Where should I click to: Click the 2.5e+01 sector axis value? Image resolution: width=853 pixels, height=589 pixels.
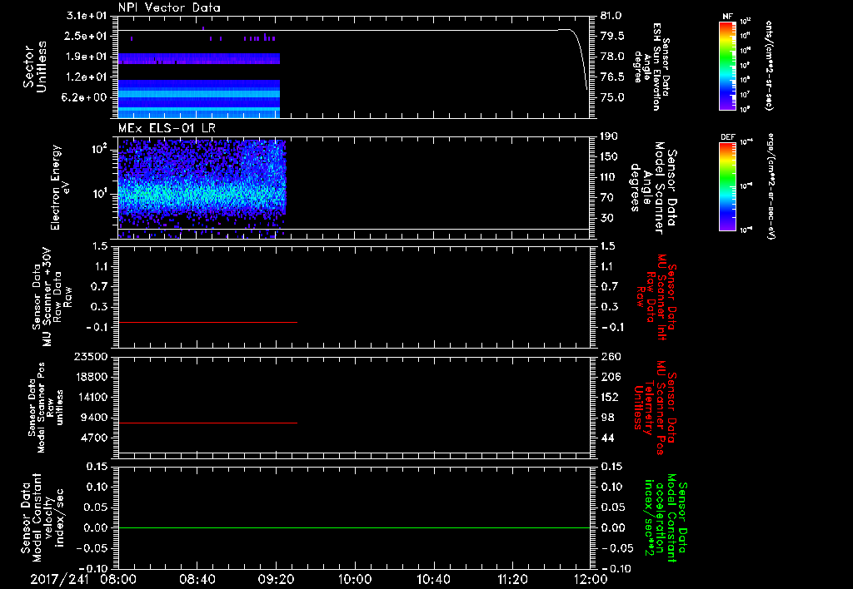[x=86, y=36]
